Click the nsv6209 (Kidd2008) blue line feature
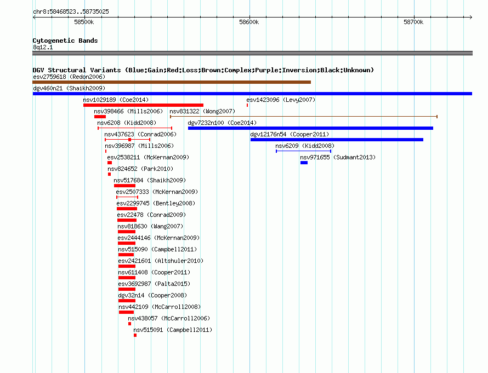The height and width of the screenshot is (373, 488). pos(303,151)
